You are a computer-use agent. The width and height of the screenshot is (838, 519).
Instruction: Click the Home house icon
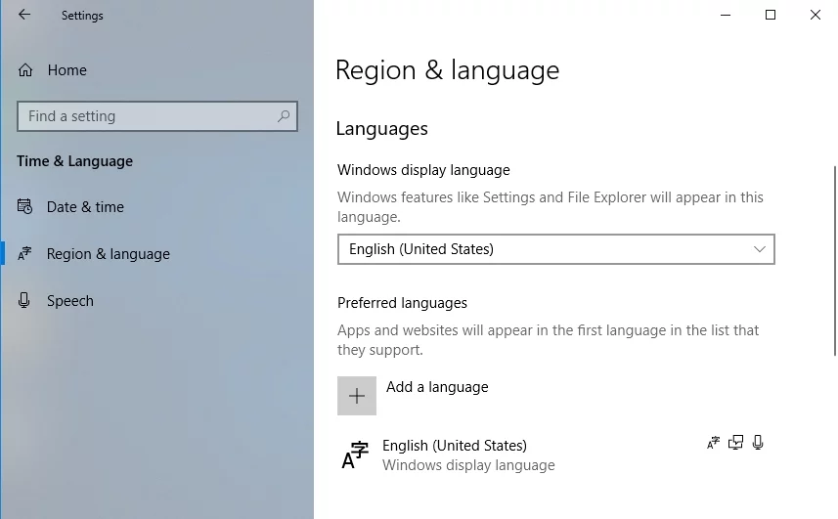point(25,70)
